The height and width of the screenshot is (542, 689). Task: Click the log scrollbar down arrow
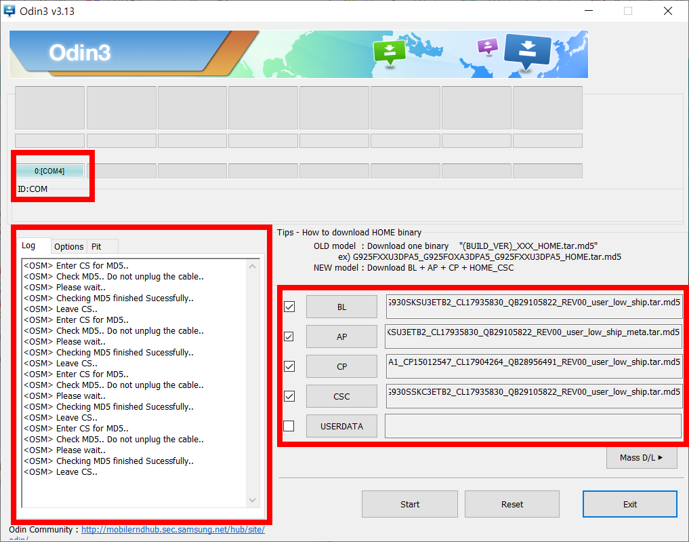pos(252,500)
